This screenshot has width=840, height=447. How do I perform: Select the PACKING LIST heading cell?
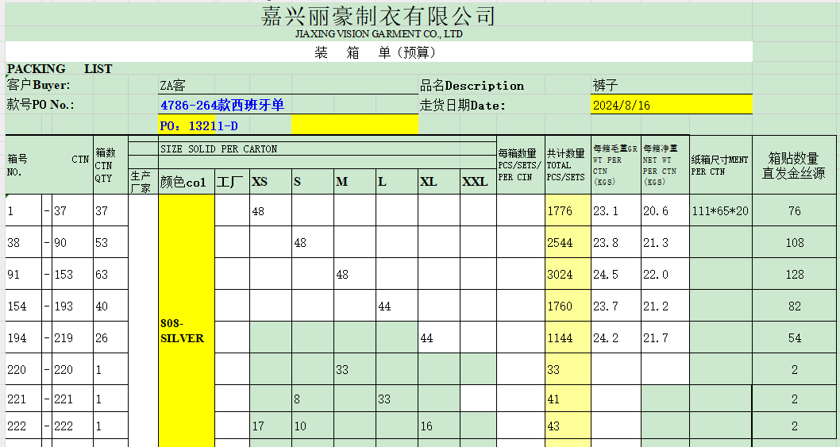pyautogui.click(x=60, y=69)
